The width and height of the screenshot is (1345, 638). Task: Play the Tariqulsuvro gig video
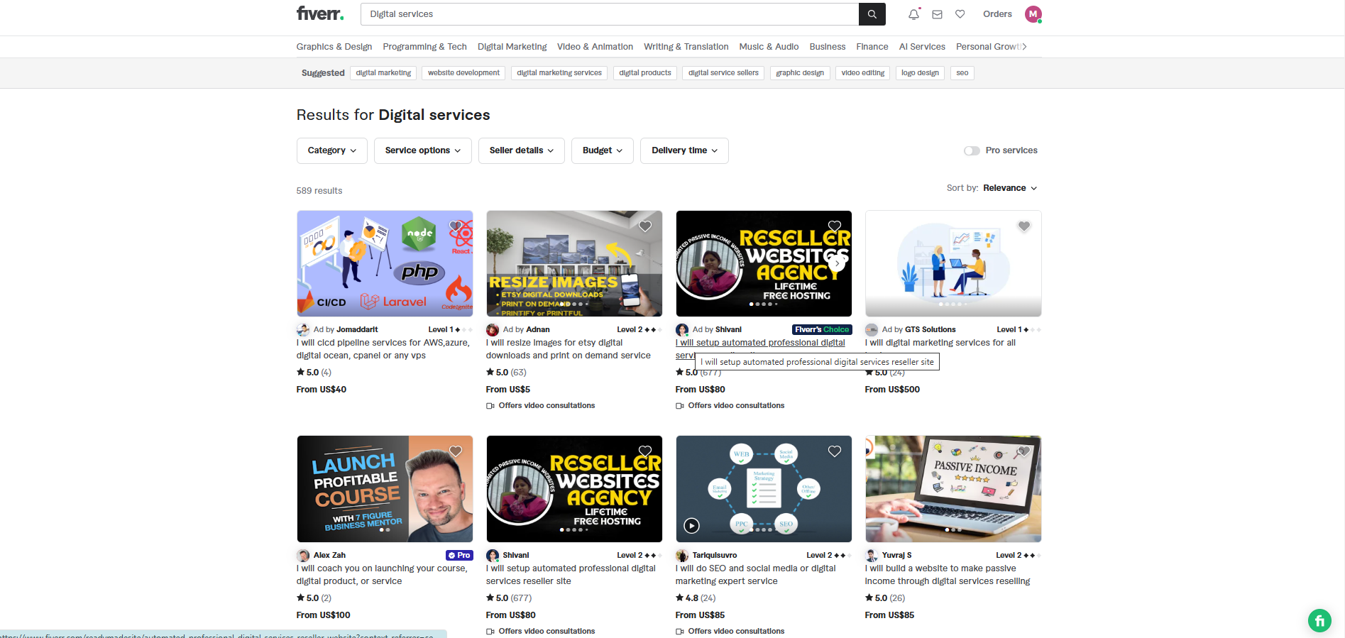(x=691, y=525)
